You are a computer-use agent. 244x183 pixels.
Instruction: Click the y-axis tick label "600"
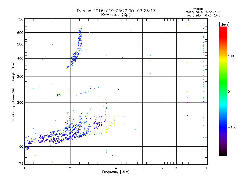20,33
